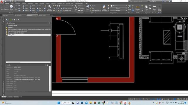
Task: Click the Rotate tool
Action: (x=33, y=6)
